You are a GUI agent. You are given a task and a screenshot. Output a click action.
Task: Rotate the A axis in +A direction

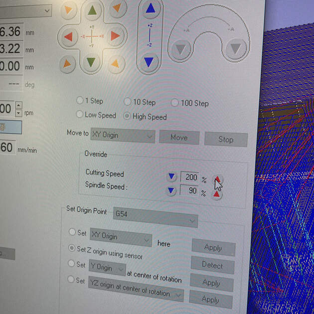point(180,49)
